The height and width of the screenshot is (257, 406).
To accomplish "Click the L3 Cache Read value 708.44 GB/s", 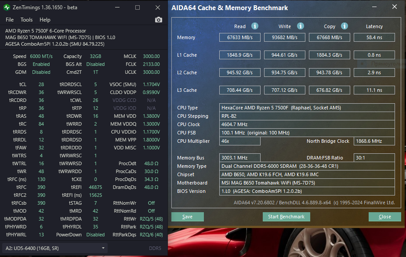I will click(240, 90).
